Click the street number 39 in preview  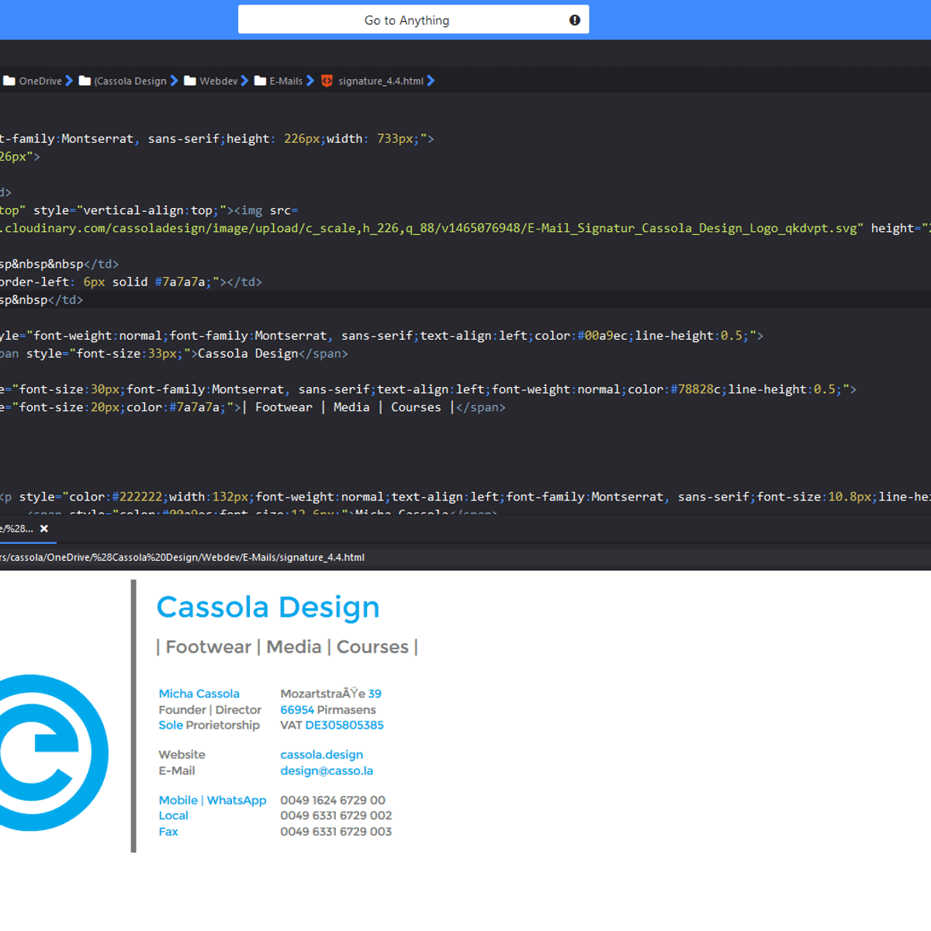(375, 694)
